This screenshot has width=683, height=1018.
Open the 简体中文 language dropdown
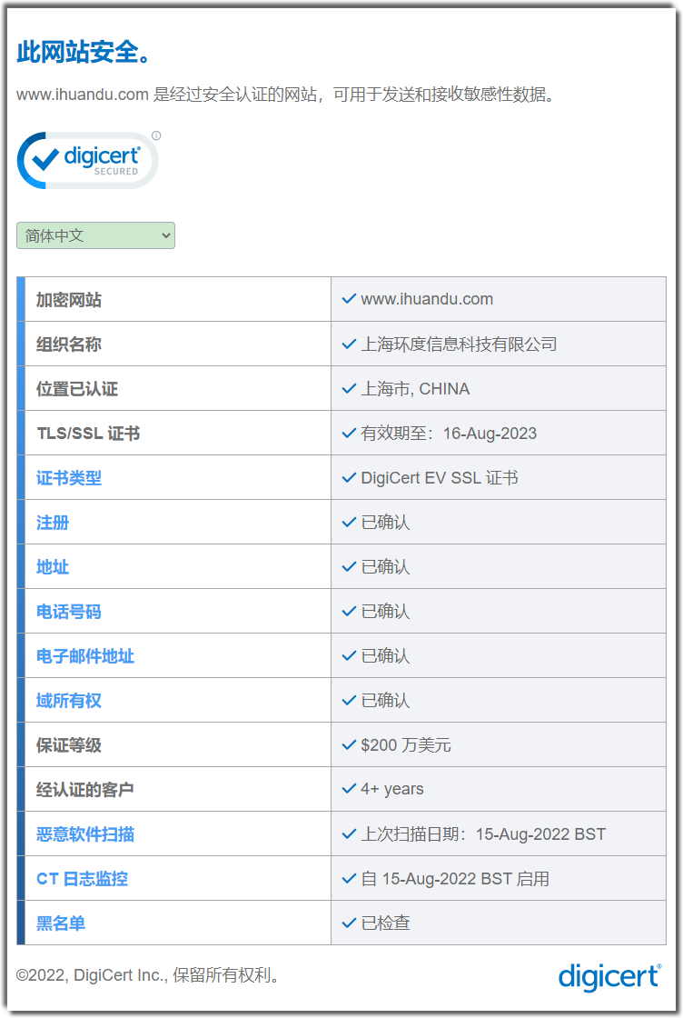(95, 235)
